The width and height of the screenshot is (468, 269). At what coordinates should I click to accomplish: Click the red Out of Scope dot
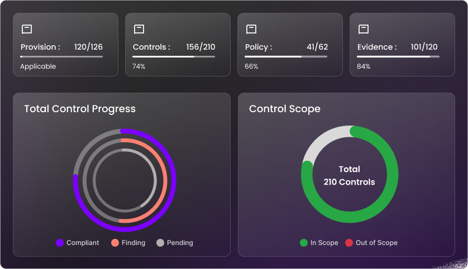pos(349,243)
